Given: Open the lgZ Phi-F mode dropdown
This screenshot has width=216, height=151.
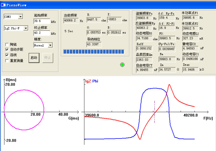Looking at the screenshot, I should pos(26,28).
